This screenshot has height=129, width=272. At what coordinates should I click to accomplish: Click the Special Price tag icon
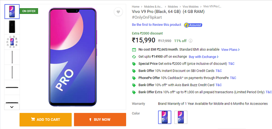point(134,64)
